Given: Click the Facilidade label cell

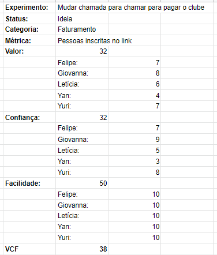Looking at the screenshot, I should click(29, 183).
